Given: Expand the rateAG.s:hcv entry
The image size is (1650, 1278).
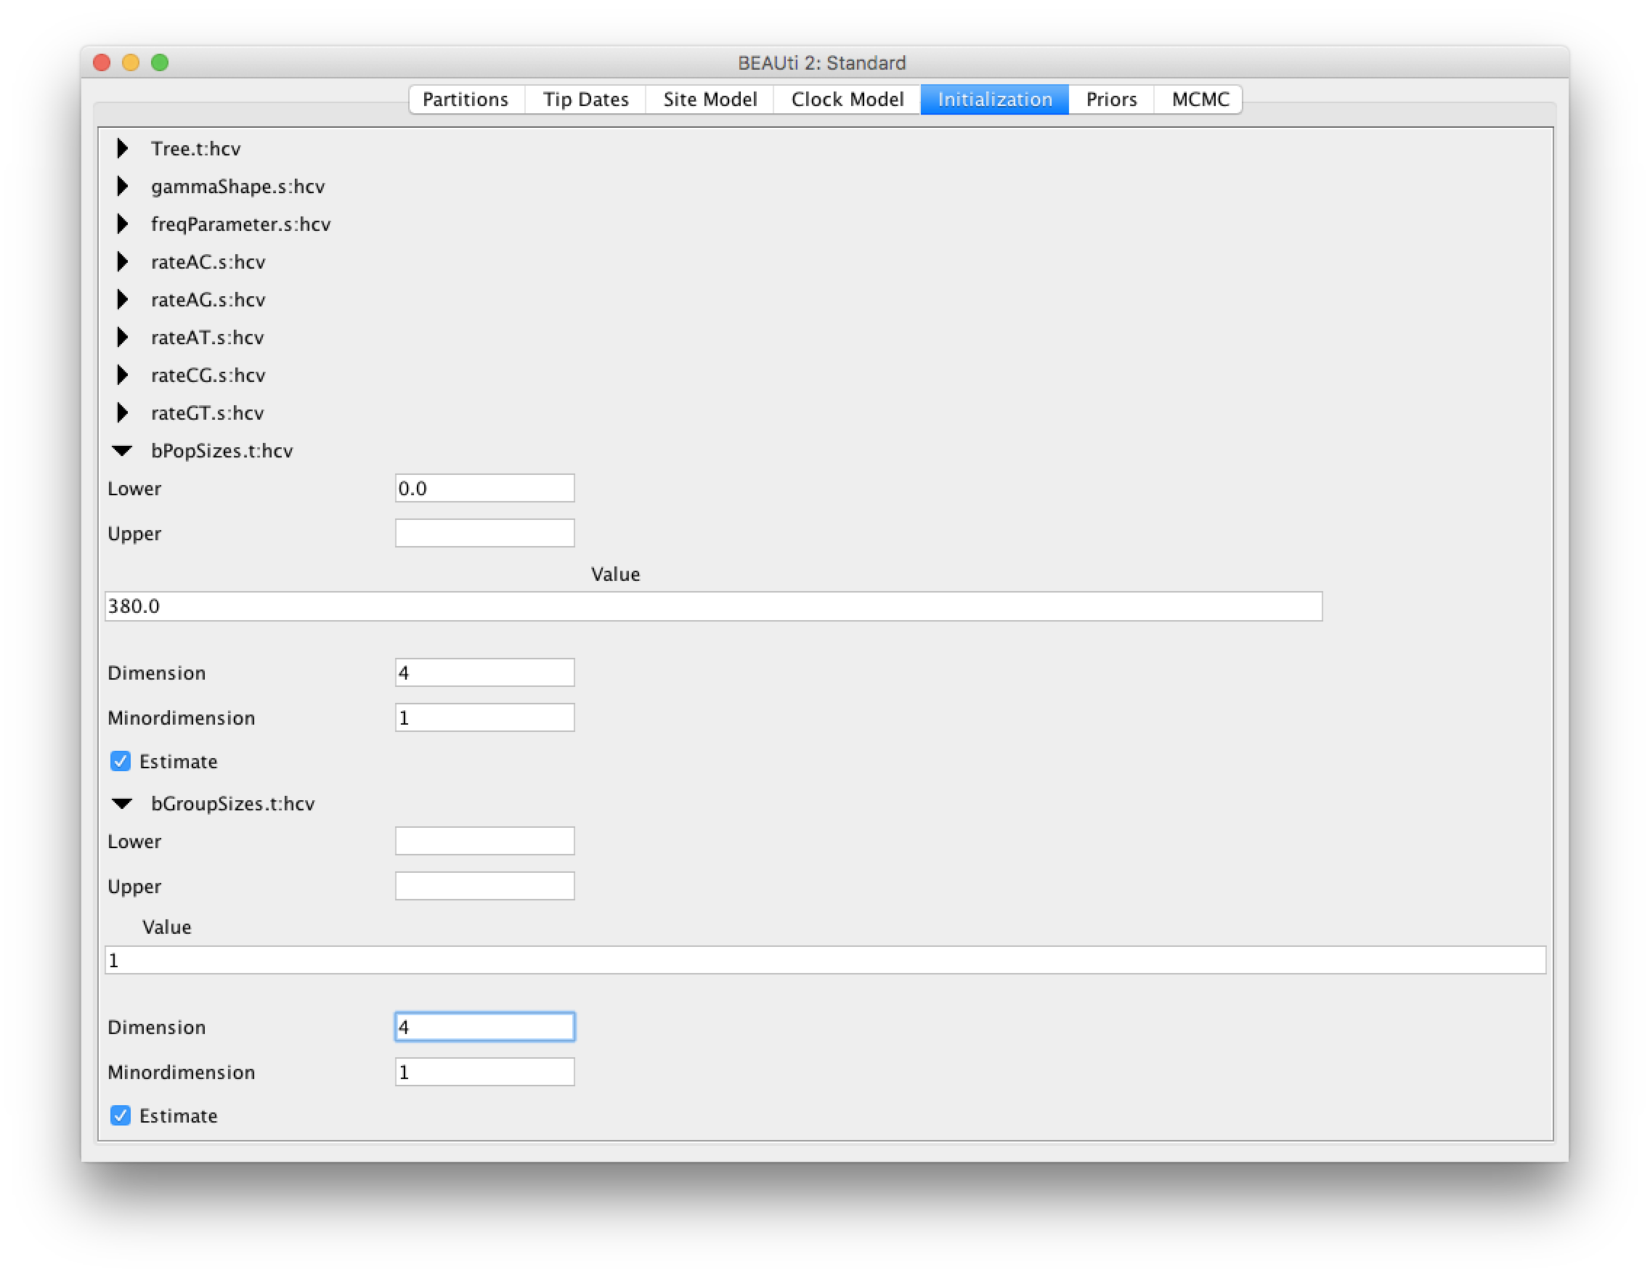Looking at the screenshot, I should (x=123, y=300).
